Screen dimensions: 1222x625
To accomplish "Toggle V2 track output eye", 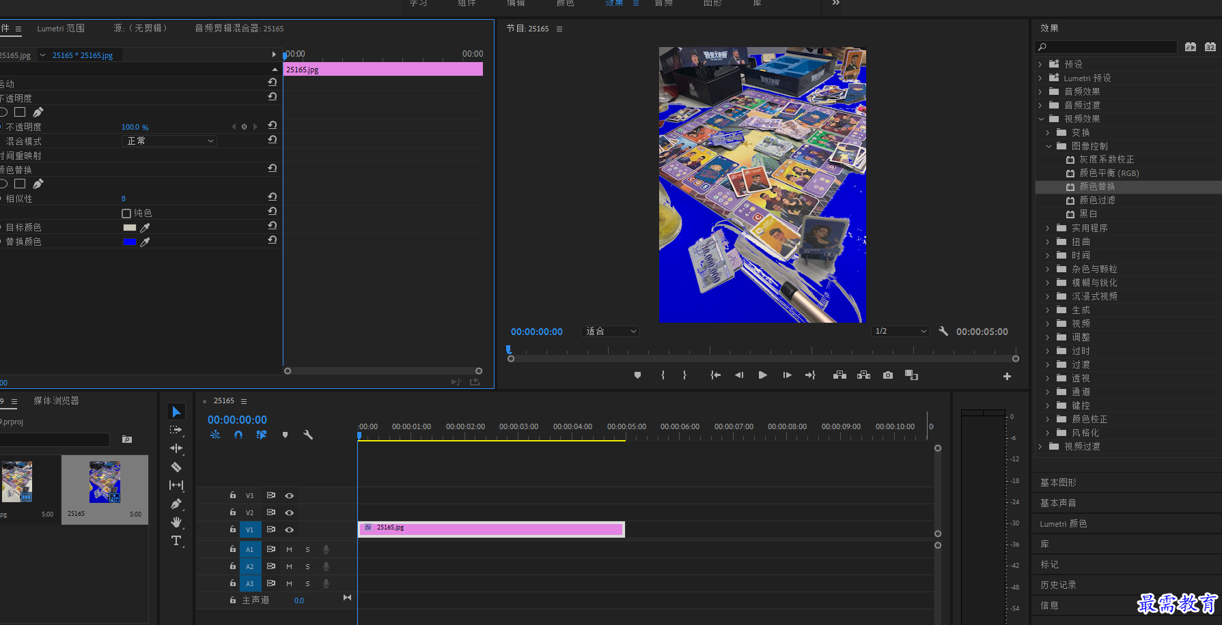I will pos(290,512).
